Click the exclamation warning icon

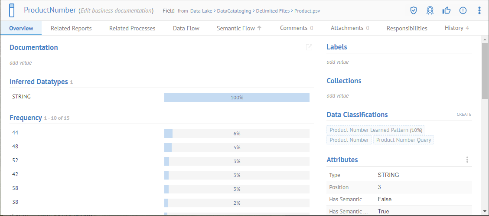point(463,10)
